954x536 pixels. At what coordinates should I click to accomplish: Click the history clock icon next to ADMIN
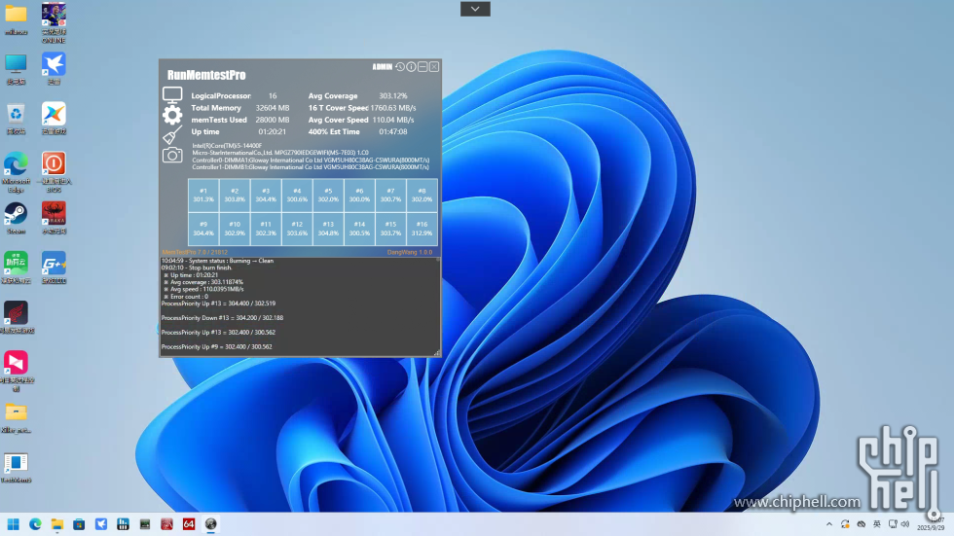pyautogui.click(x=400, y=67)
